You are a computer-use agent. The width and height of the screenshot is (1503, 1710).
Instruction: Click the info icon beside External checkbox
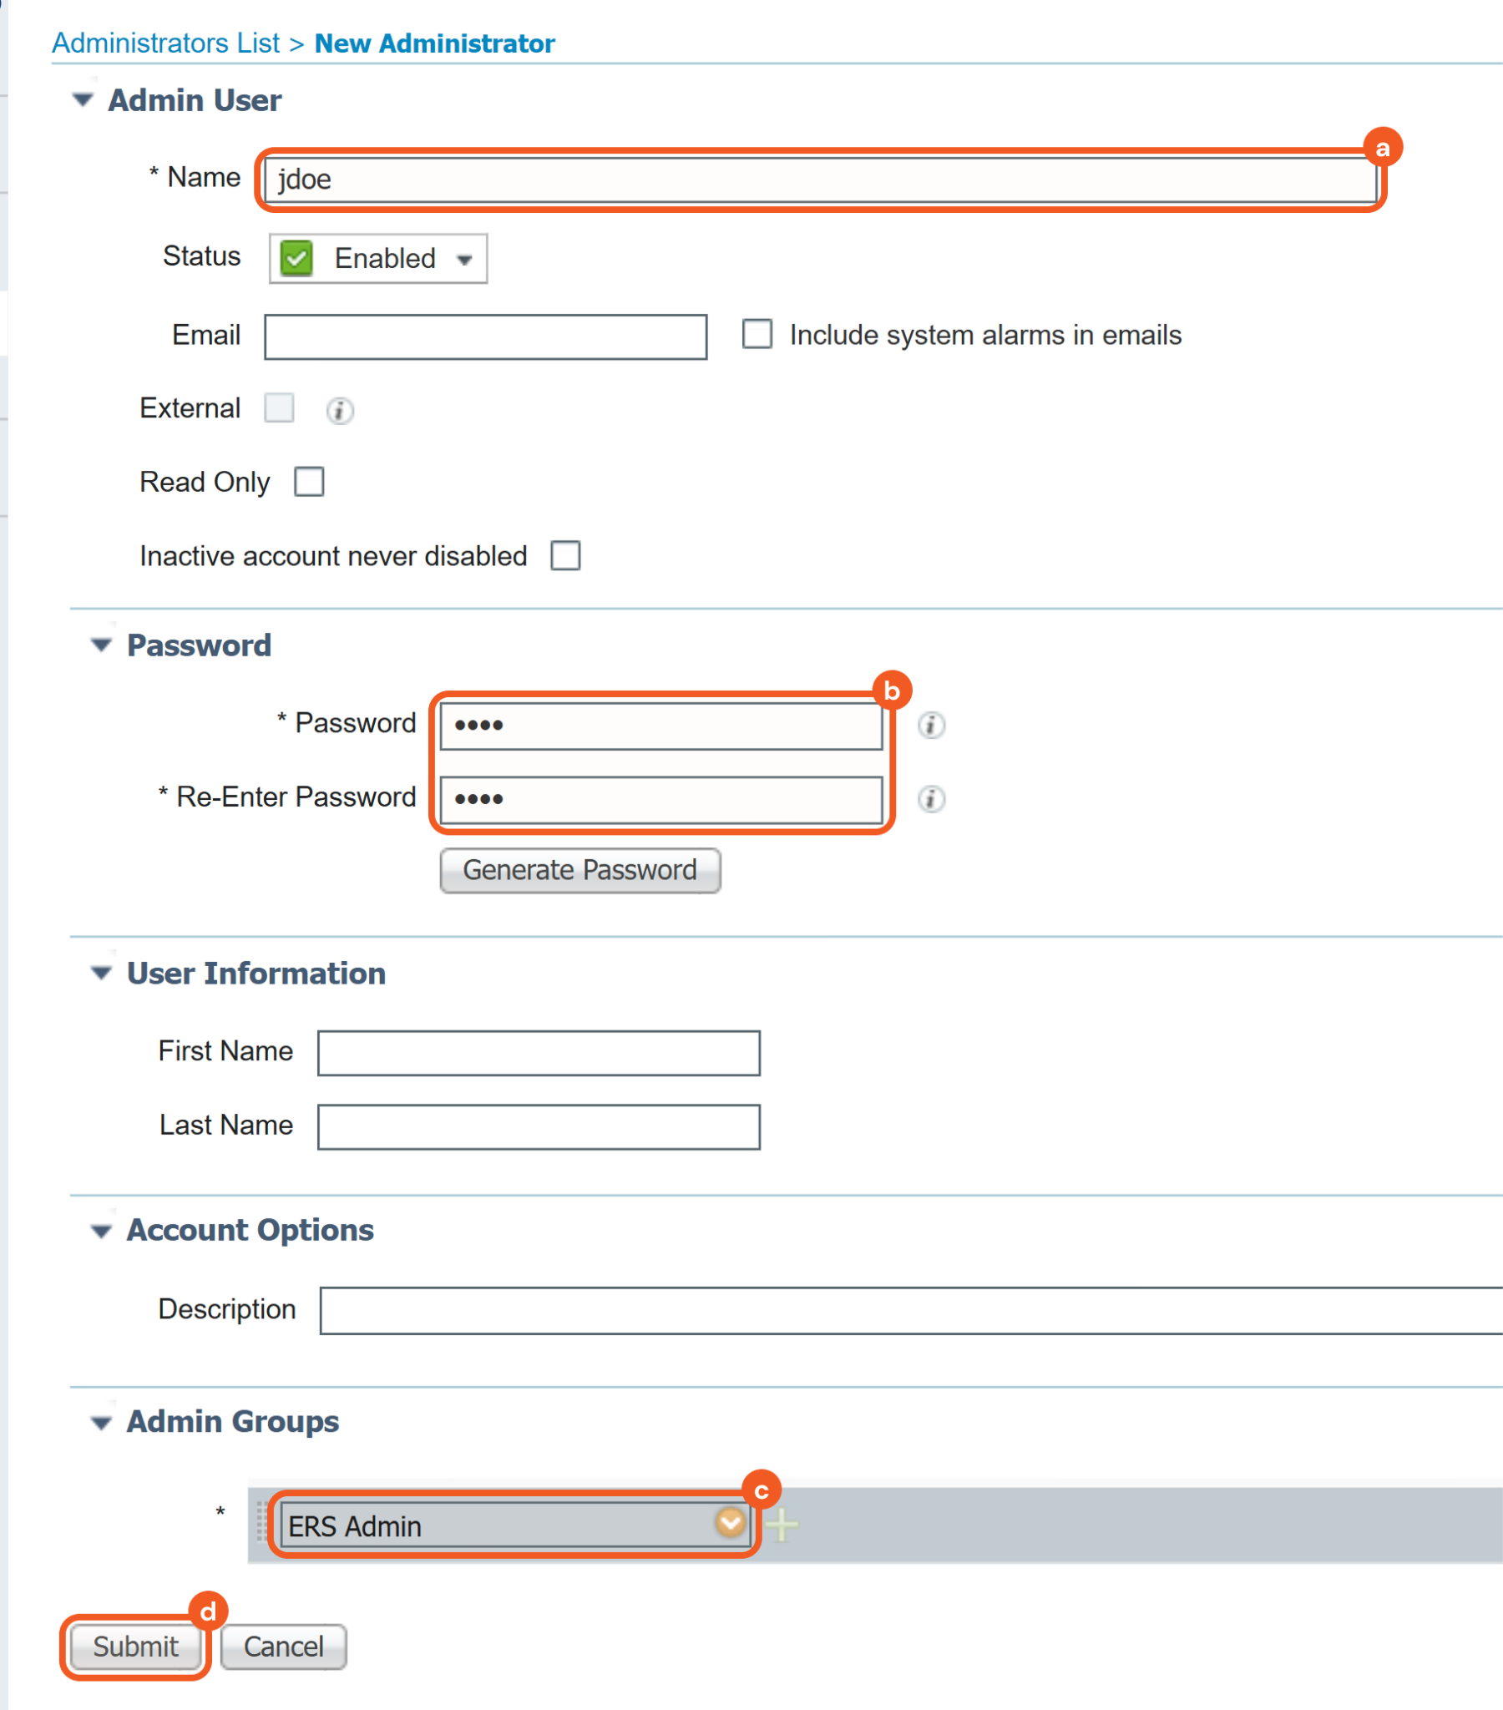(339, 411)
